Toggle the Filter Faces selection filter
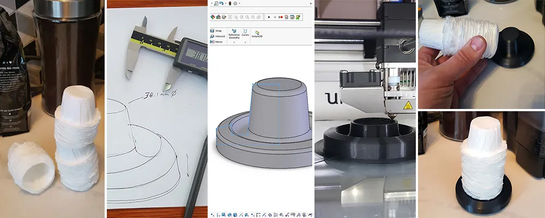The width and height of the screenshot is (545, 218). pyautogui.click(x=223, y=215)
